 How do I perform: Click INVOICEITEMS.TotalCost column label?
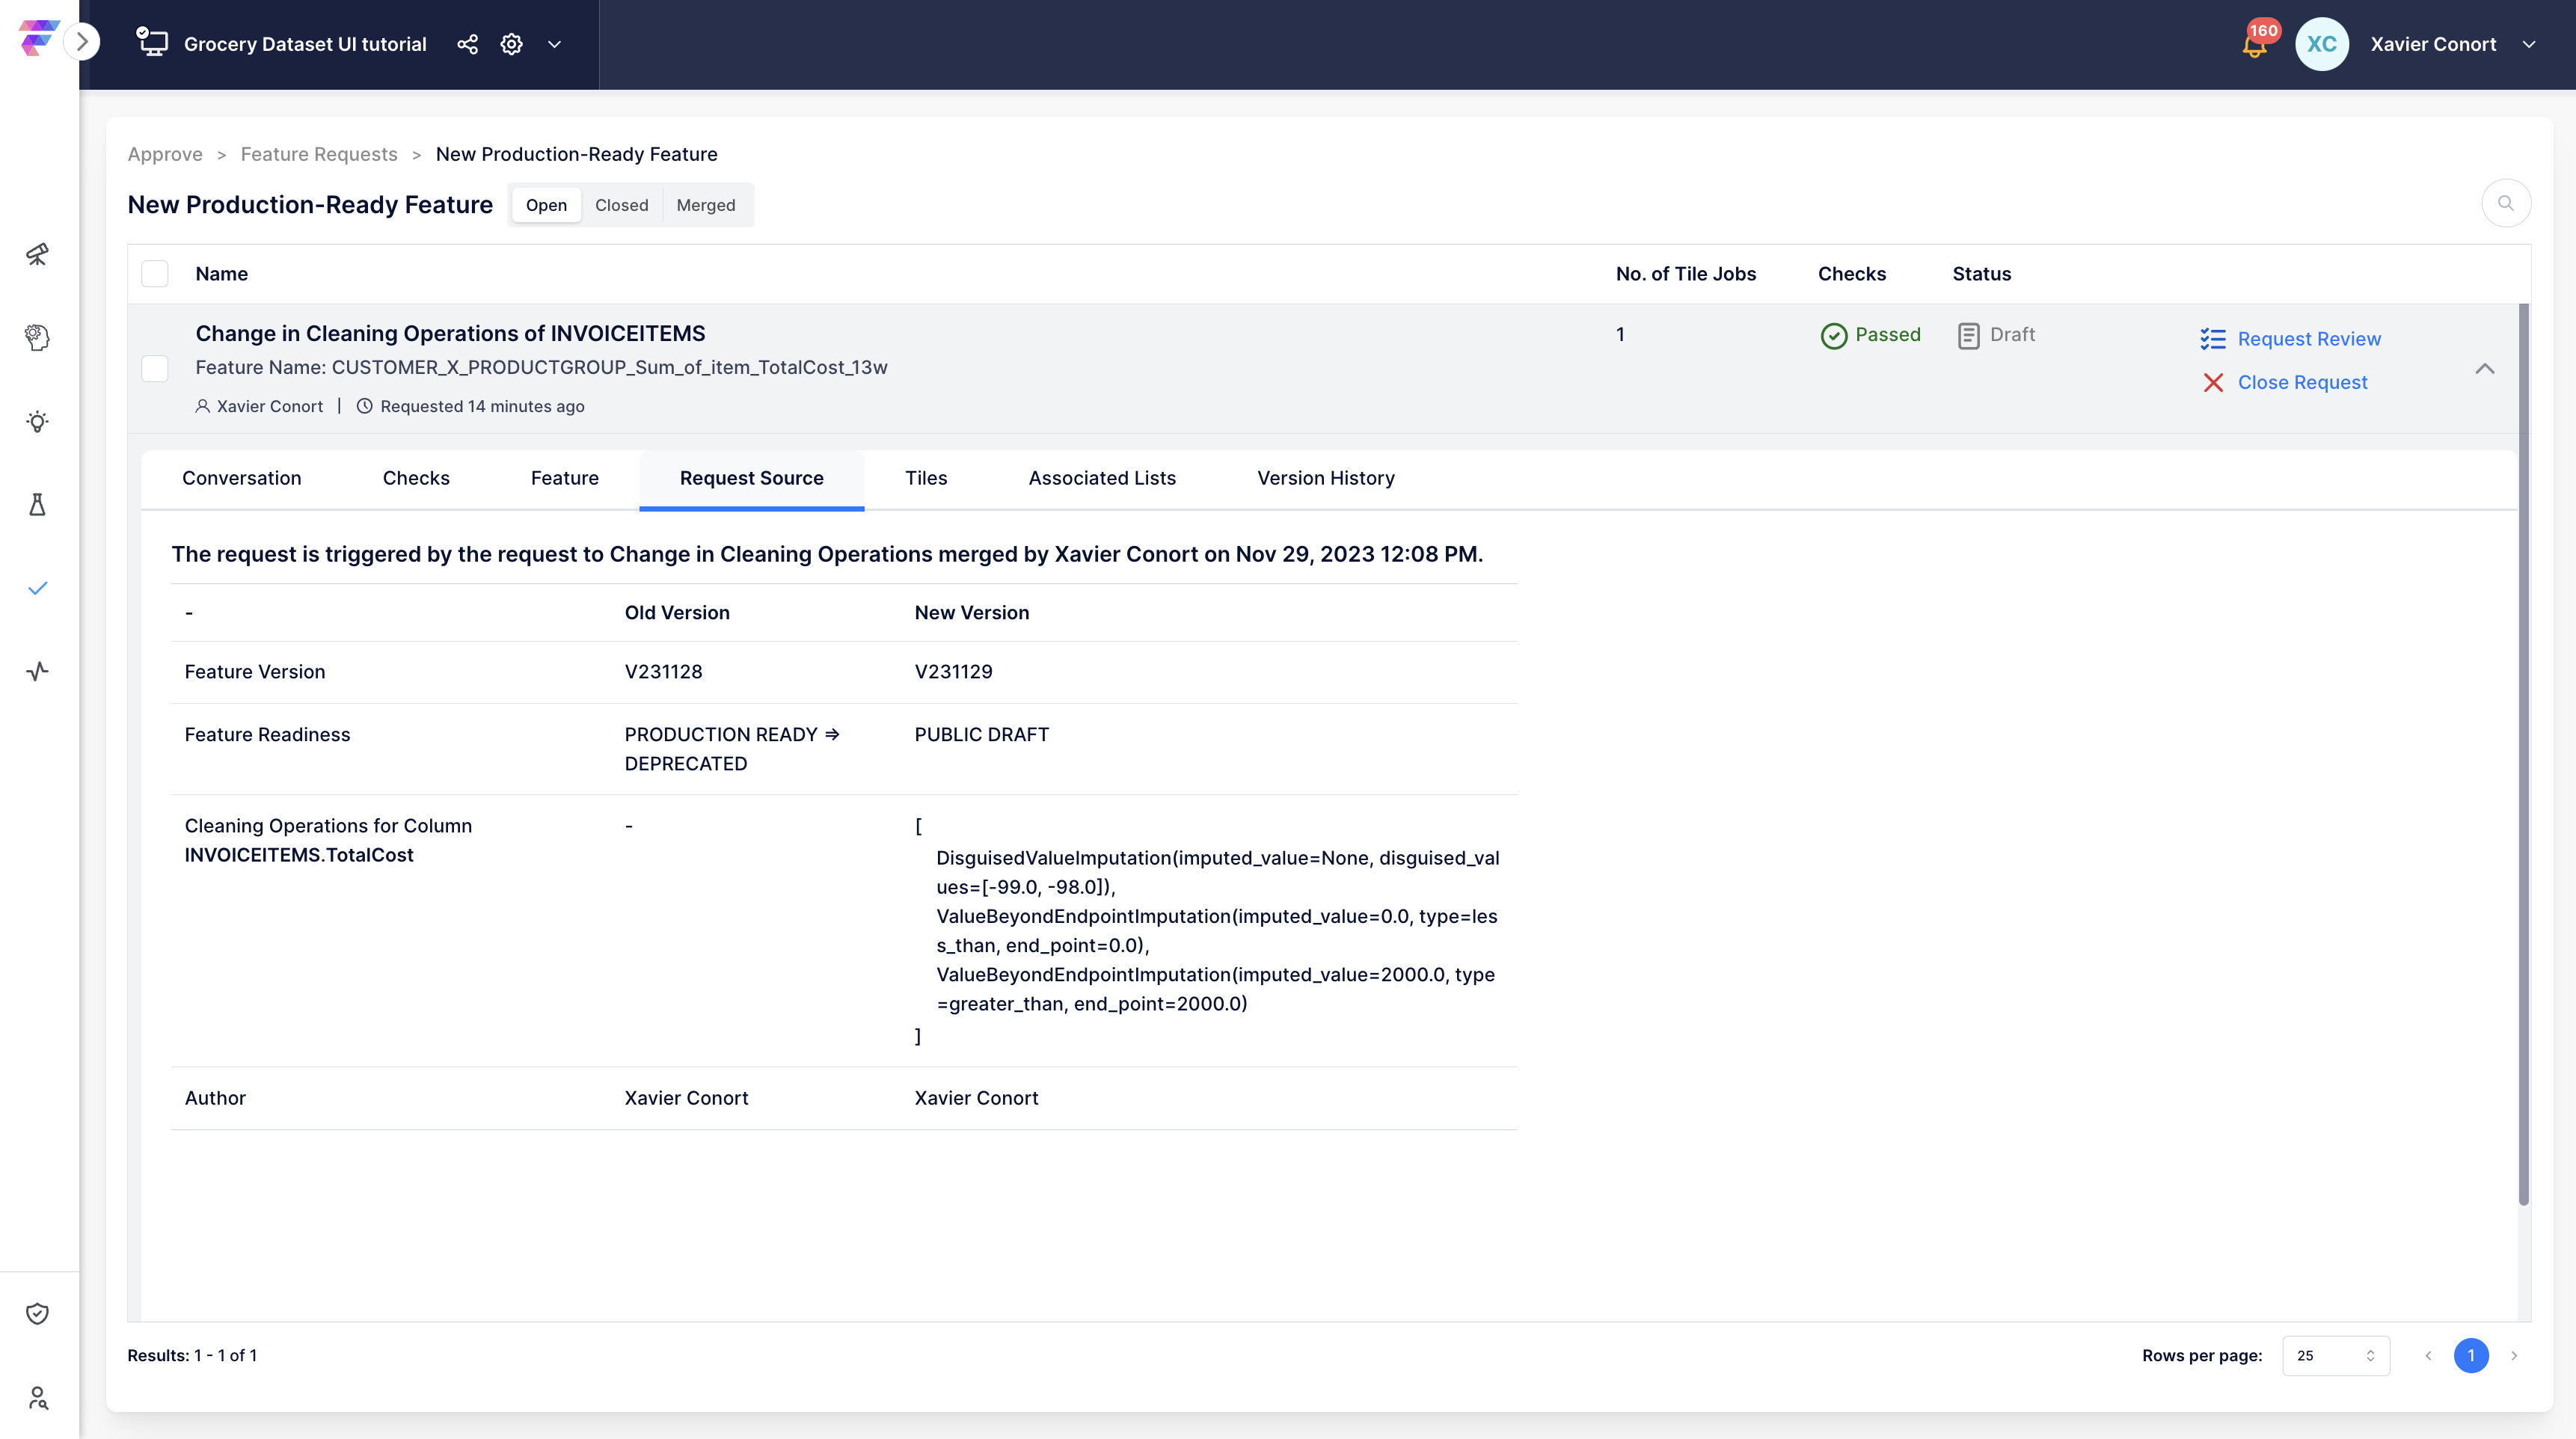[298, 855]
